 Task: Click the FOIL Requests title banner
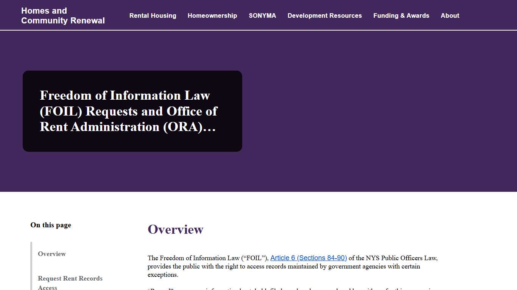point(132,111)
